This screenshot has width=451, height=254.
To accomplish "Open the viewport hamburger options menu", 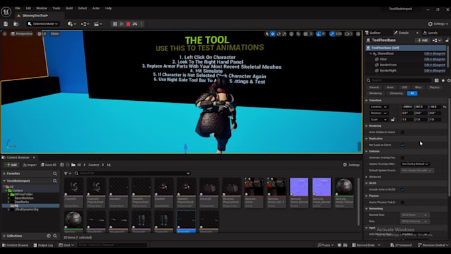I will coord(5,34).
